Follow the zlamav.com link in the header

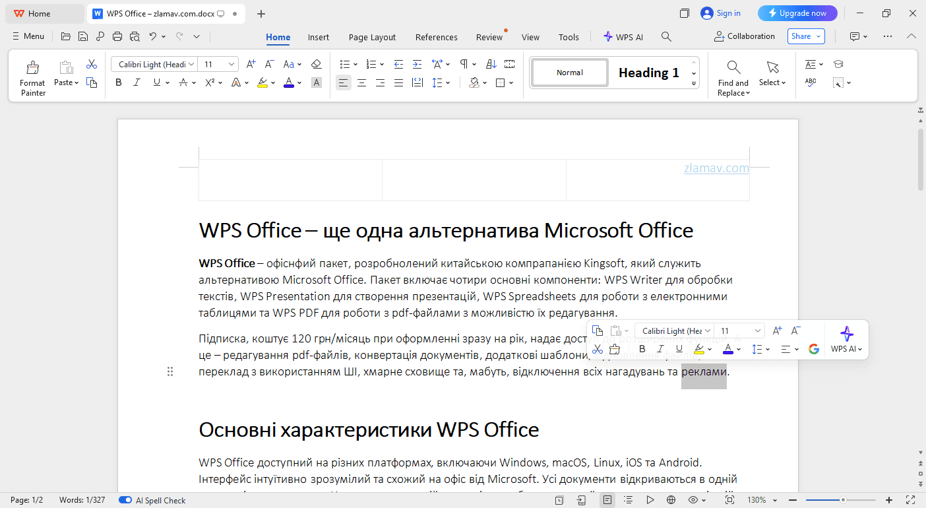[x=716, y=168]
